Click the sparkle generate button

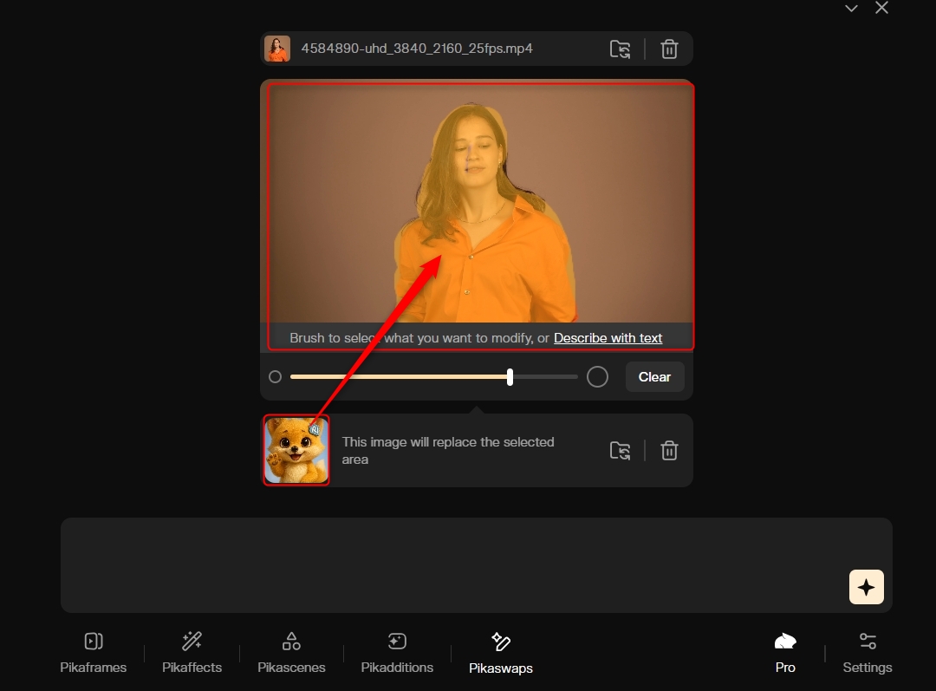click(866, 587)
